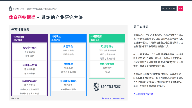The height and width of the screenshot is (108, 192).
Task: Click the 运动中—软件 category heading
Action: [30, 65]
